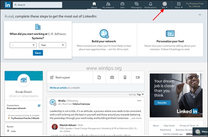Click the celebrate award ribbon icon
The height and width of the screenshot is (137, 208).
[x=125, y=77]
